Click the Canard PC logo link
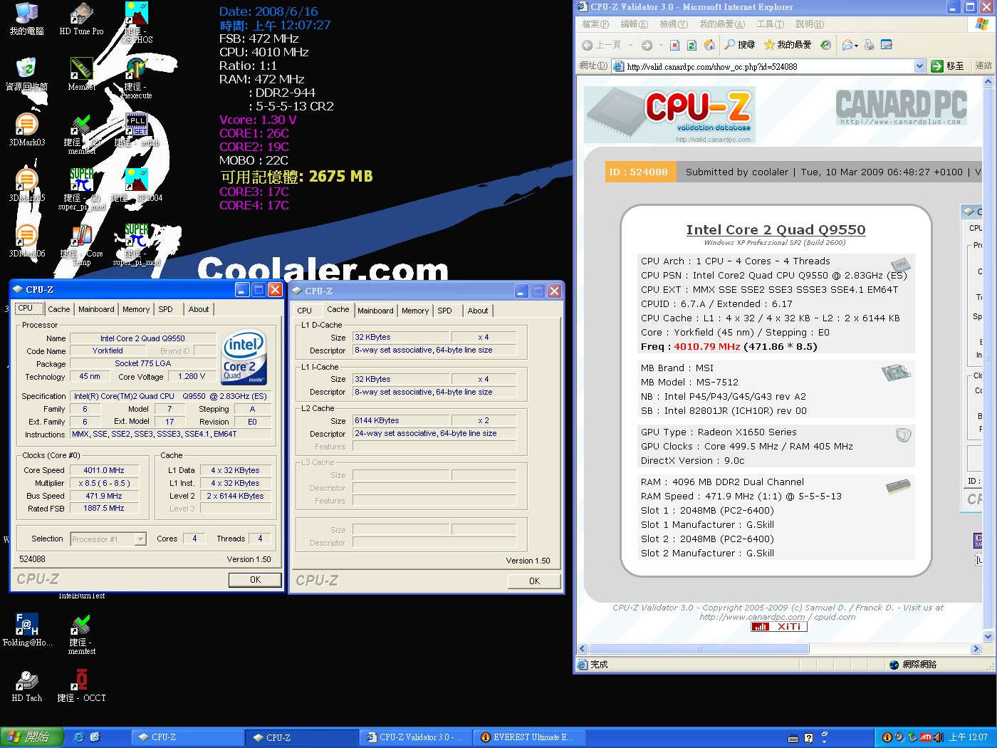Screen dimensions: 997x748 click(x=901, y=108)
